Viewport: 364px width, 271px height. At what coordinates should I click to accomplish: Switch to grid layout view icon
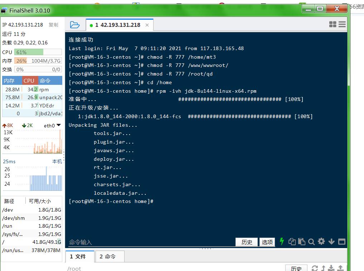coord(333,24)
